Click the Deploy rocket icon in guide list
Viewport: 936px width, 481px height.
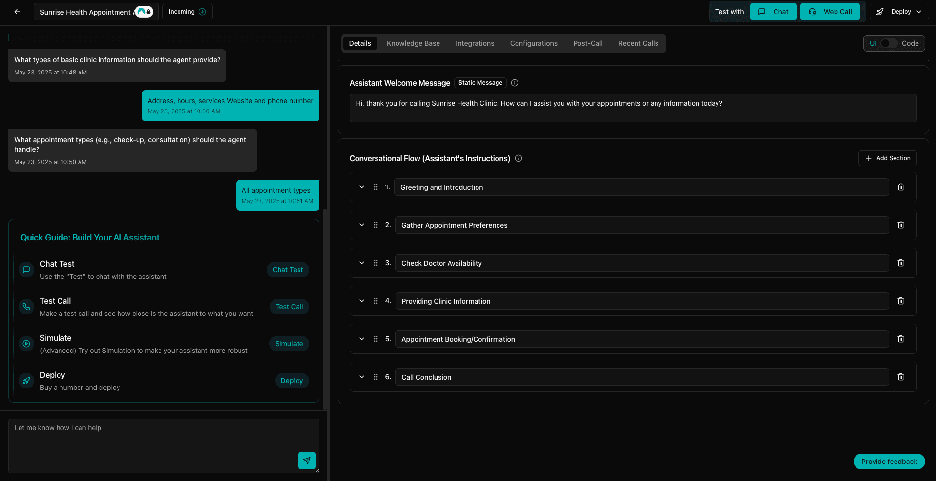[x=26, y=381]
